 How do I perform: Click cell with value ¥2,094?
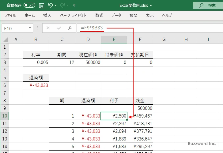pyautogui.click(x=114, y=131)
